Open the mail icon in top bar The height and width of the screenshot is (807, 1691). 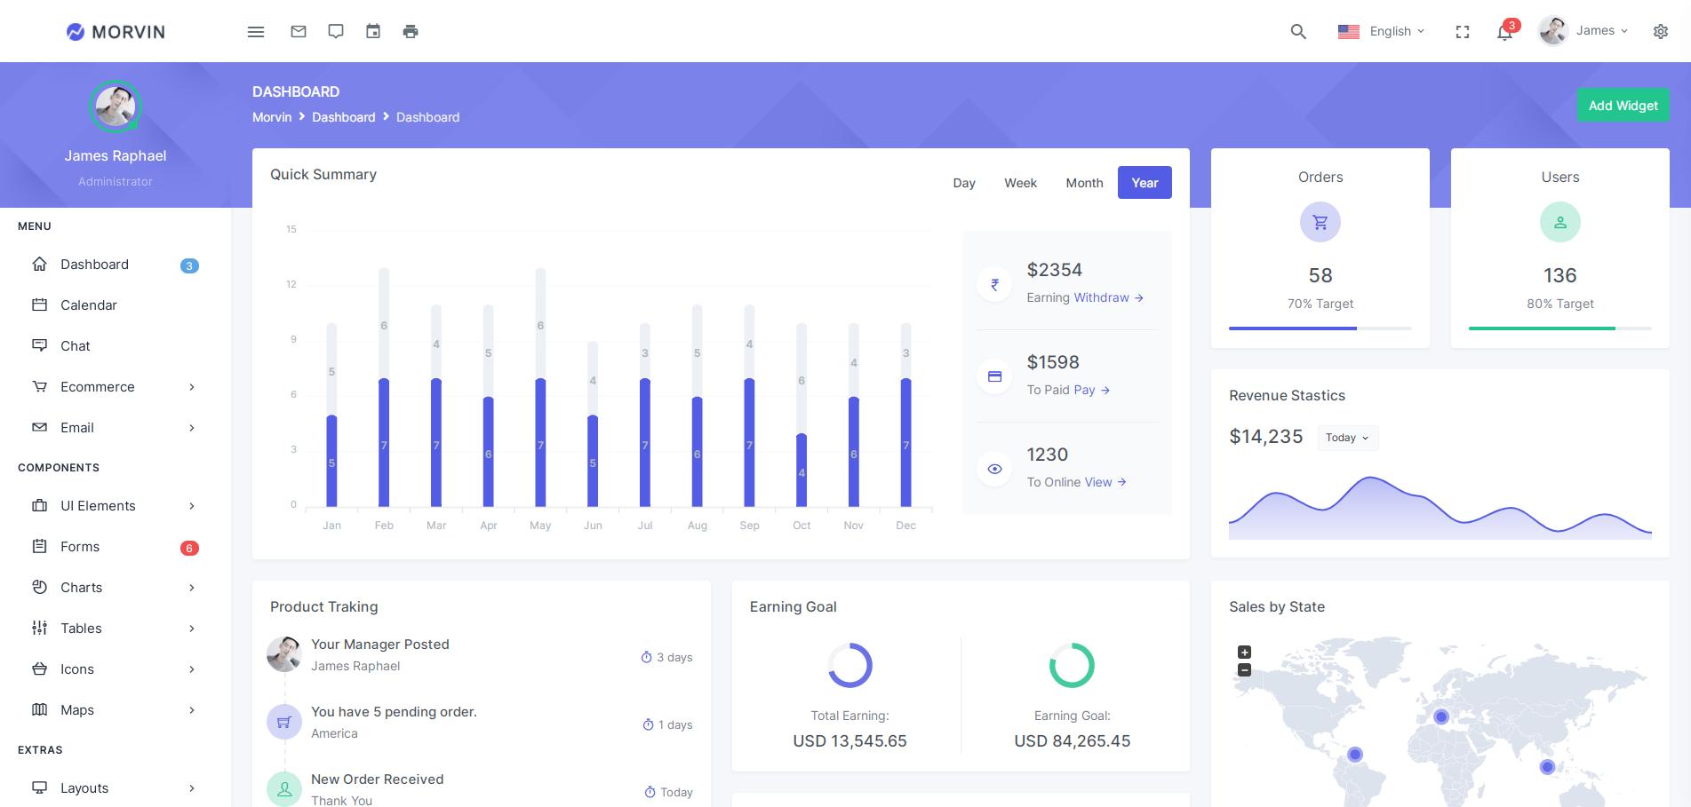[299, 31]
